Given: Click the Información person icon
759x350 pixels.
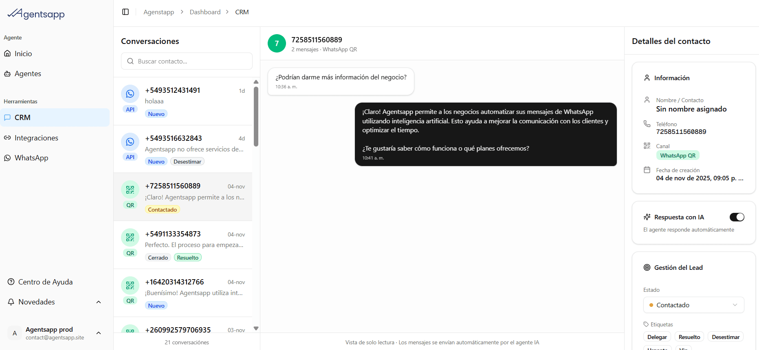Looking at the screenshot, I should (x=647, y=78).
